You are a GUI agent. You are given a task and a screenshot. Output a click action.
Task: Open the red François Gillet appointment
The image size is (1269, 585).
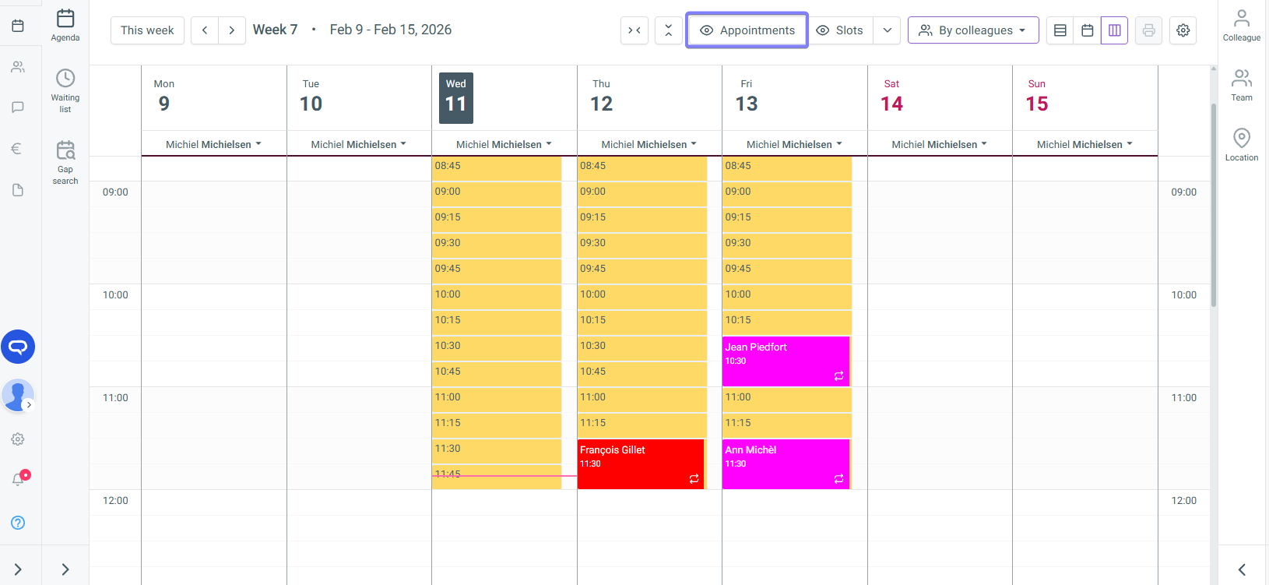640,463
